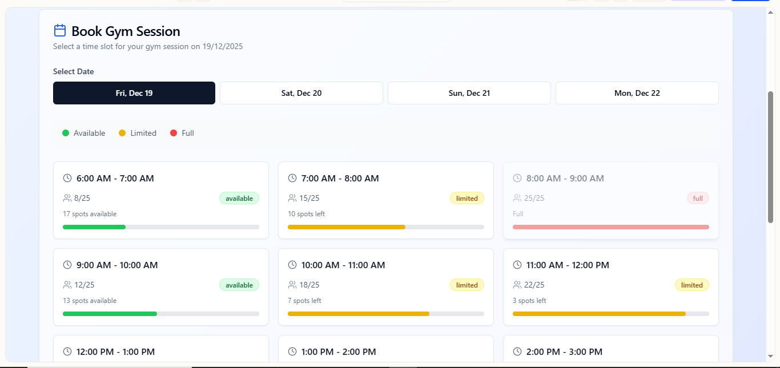Click people icon next to 8/25

coord(67,198)
